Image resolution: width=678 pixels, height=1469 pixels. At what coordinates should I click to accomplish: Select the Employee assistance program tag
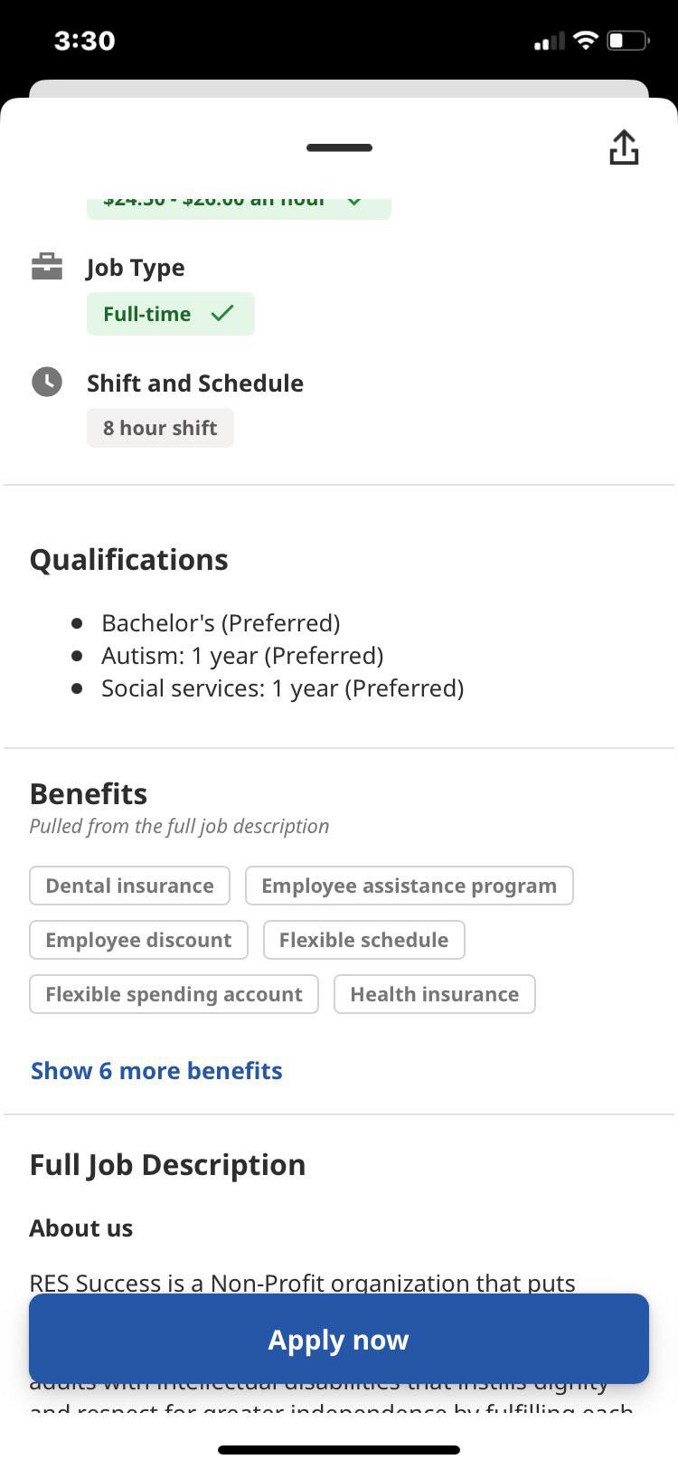pyautogui.click(x=409, y=886)
